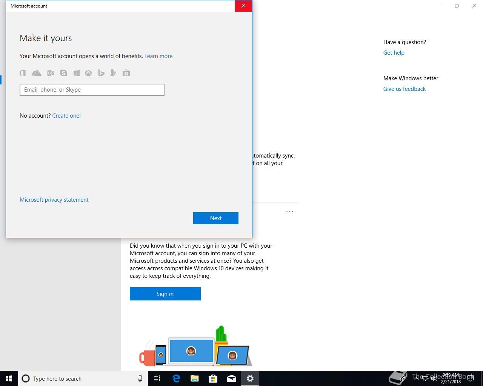Launch Microsoft Edge from the taskbar
Image resolution: width=483 pixels, height=386 pixels.
tap(176, 378)
